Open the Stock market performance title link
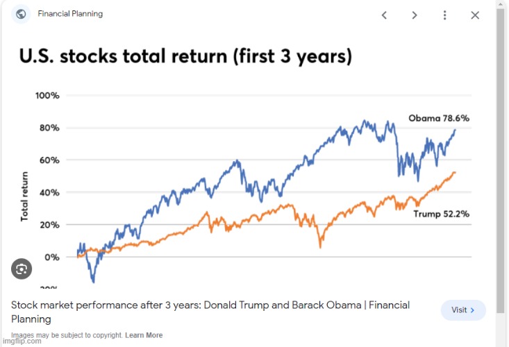This screenshot has width=509, height=347. 210,312
